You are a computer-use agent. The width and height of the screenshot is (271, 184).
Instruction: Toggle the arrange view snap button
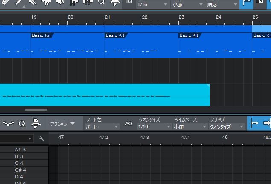[x=246, y=4]
